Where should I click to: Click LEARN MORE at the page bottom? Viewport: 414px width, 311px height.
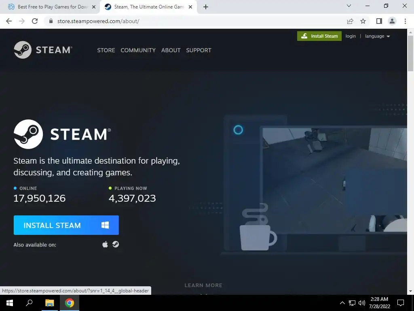[203, 285]
